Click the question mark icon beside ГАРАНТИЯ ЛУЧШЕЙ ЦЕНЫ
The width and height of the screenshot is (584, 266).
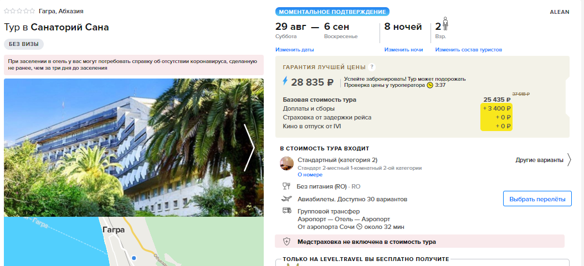[371, 67]
